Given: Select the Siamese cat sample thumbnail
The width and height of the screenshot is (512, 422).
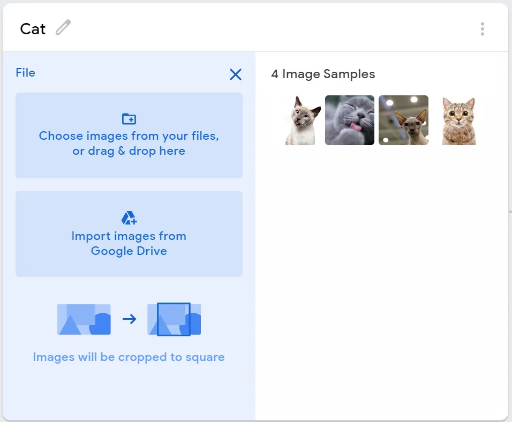Looking at the screenshot, I should [300, 120].
